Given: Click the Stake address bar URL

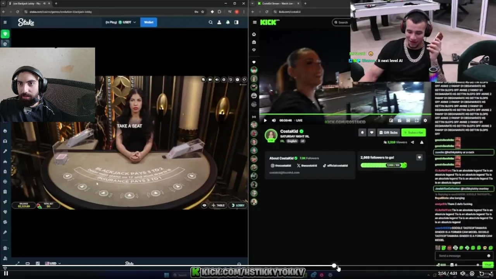Looking at the screenshot, I should 60,12.
